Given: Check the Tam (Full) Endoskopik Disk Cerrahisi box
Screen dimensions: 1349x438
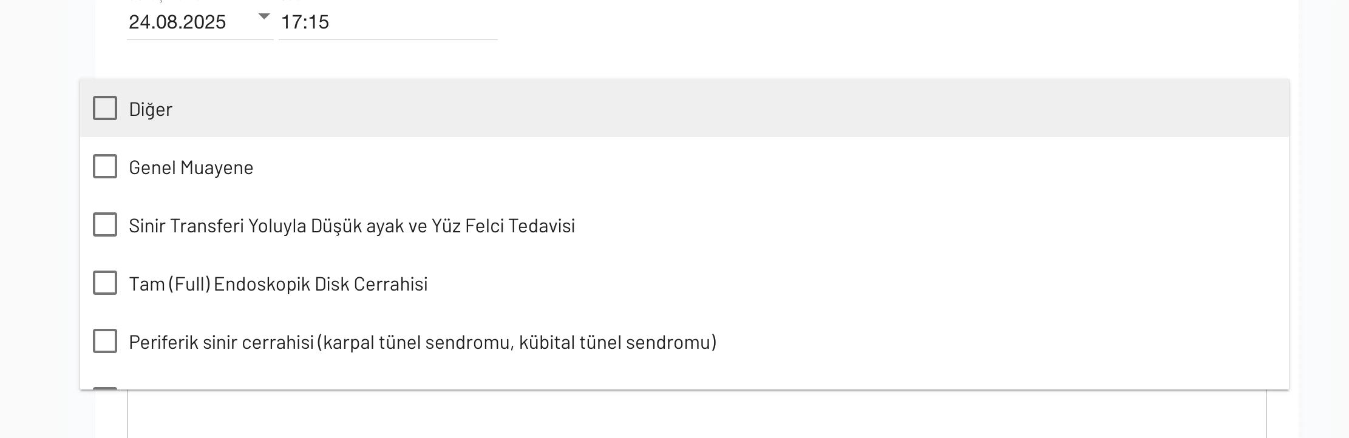Looking at the screenshot, I should point(105,283).
